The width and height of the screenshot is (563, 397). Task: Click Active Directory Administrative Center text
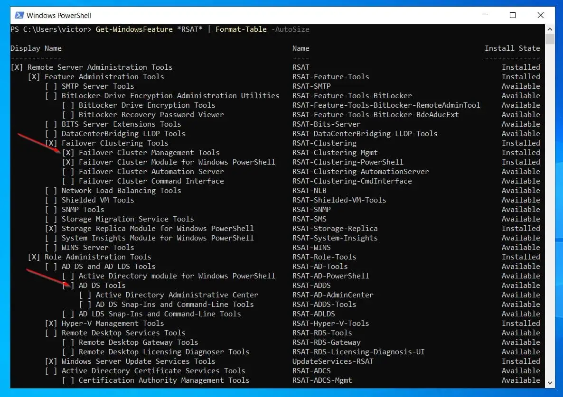point(177,295)
